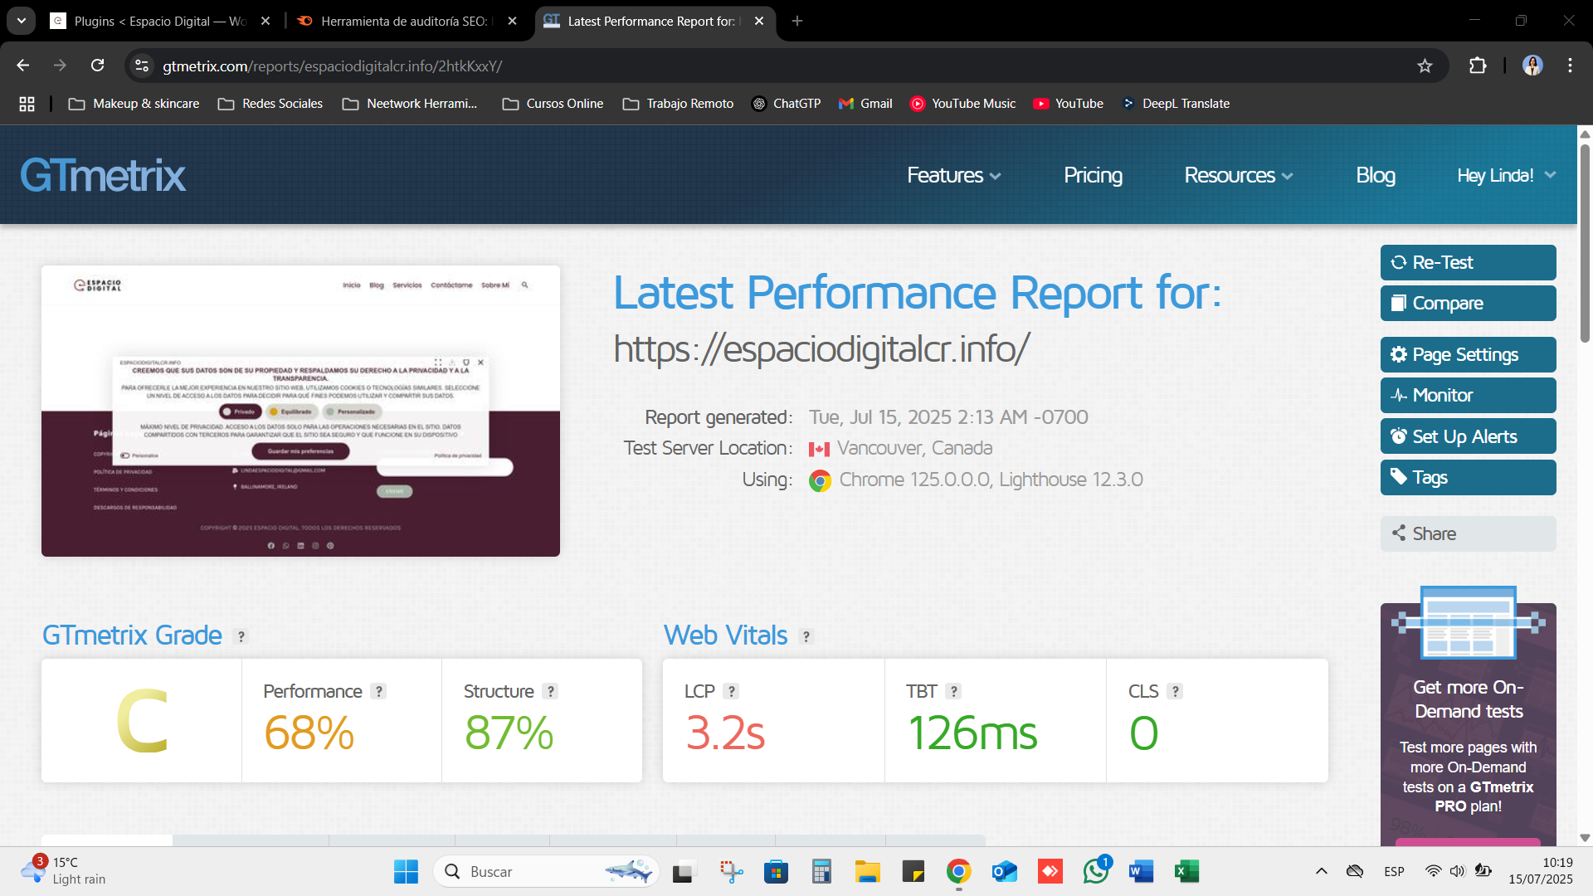This screenshot has width=1593, height=896.
Task: Click the Re-Test button
Action: 1468,262
